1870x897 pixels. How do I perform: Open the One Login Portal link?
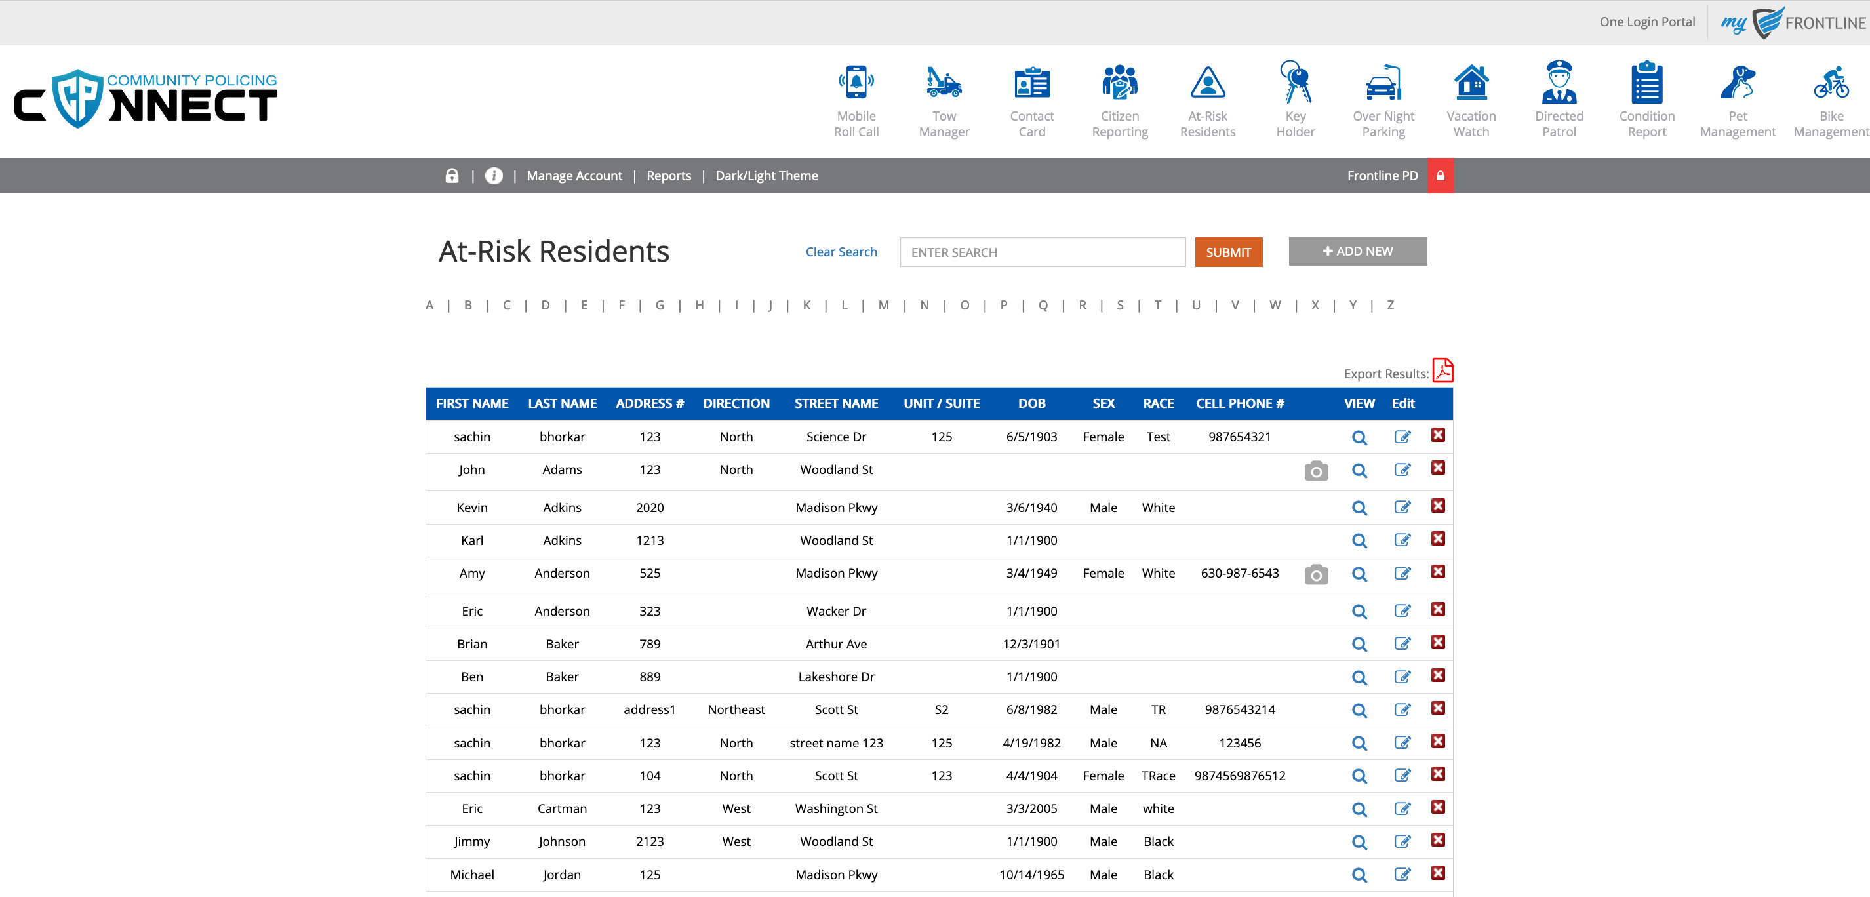[1646, 22]
